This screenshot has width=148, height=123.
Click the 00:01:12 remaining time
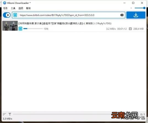coord(122,29)
